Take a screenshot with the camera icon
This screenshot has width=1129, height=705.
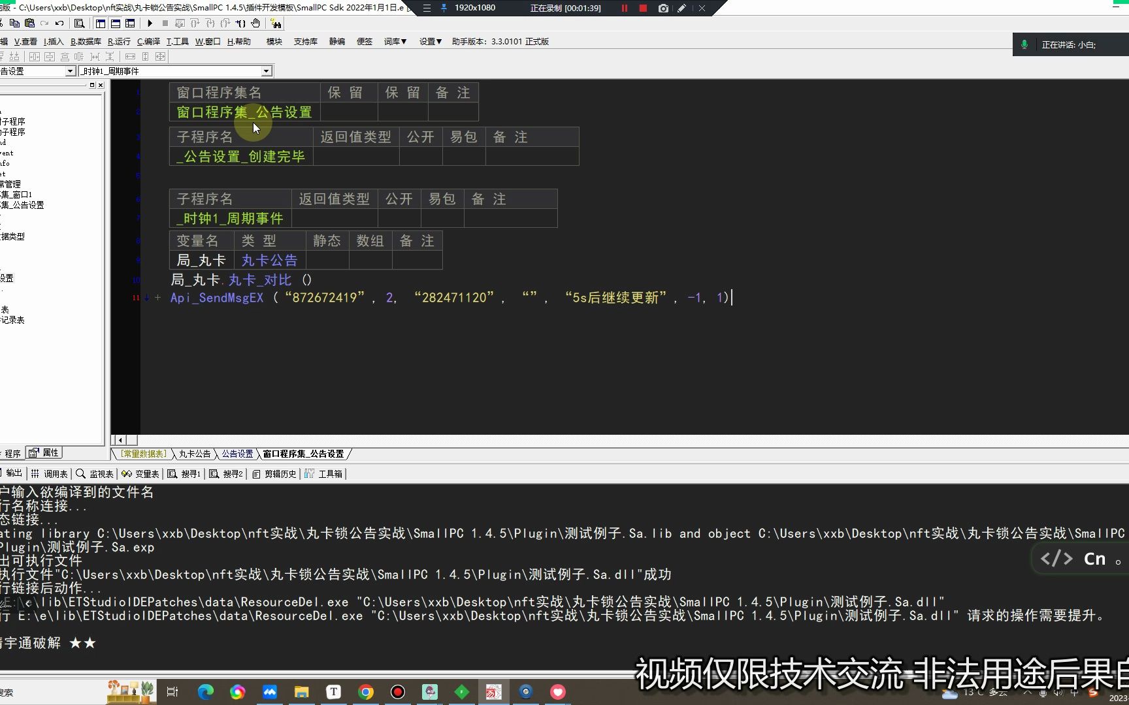[x=663, y=8]
